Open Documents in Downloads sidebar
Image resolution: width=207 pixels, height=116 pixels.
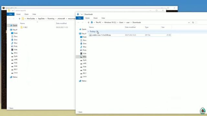(83, 40)
